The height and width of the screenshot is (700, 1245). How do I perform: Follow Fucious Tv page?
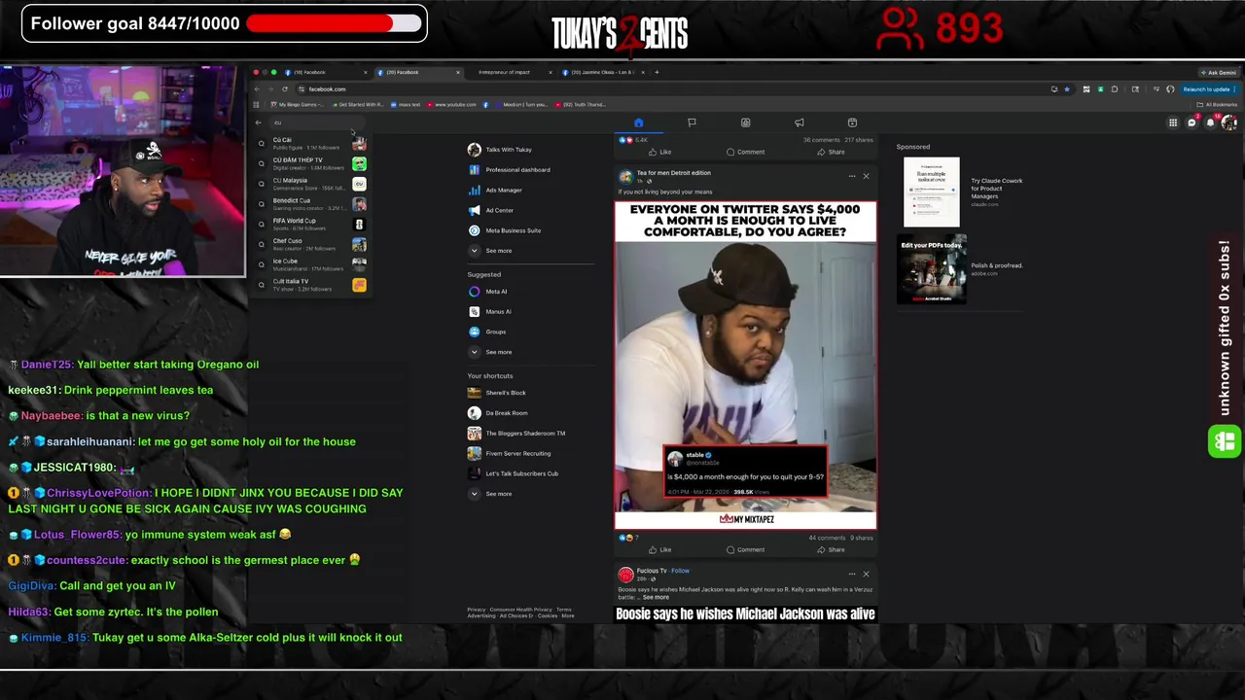click(x=680, y=572)
